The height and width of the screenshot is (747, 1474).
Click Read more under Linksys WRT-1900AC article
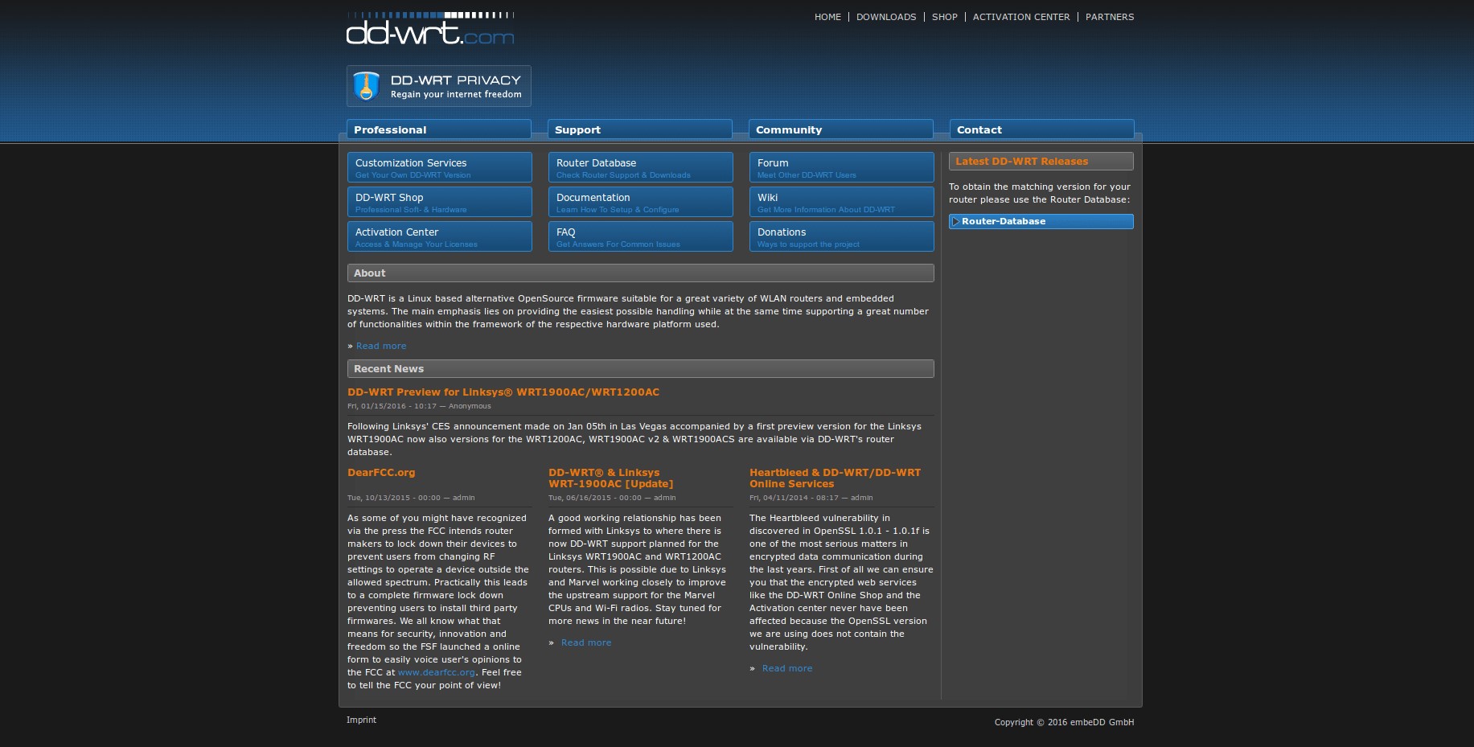point(585,643)
